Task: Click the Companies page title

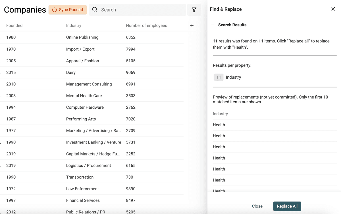Action: click(x=25, y=10)
